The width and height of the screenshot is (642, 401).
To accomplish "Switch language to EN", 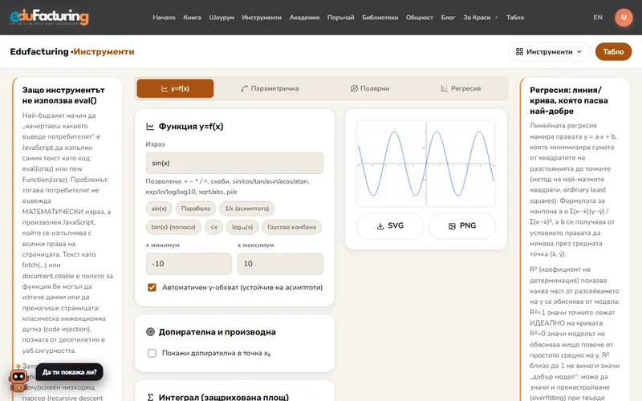I will (598, 17).
